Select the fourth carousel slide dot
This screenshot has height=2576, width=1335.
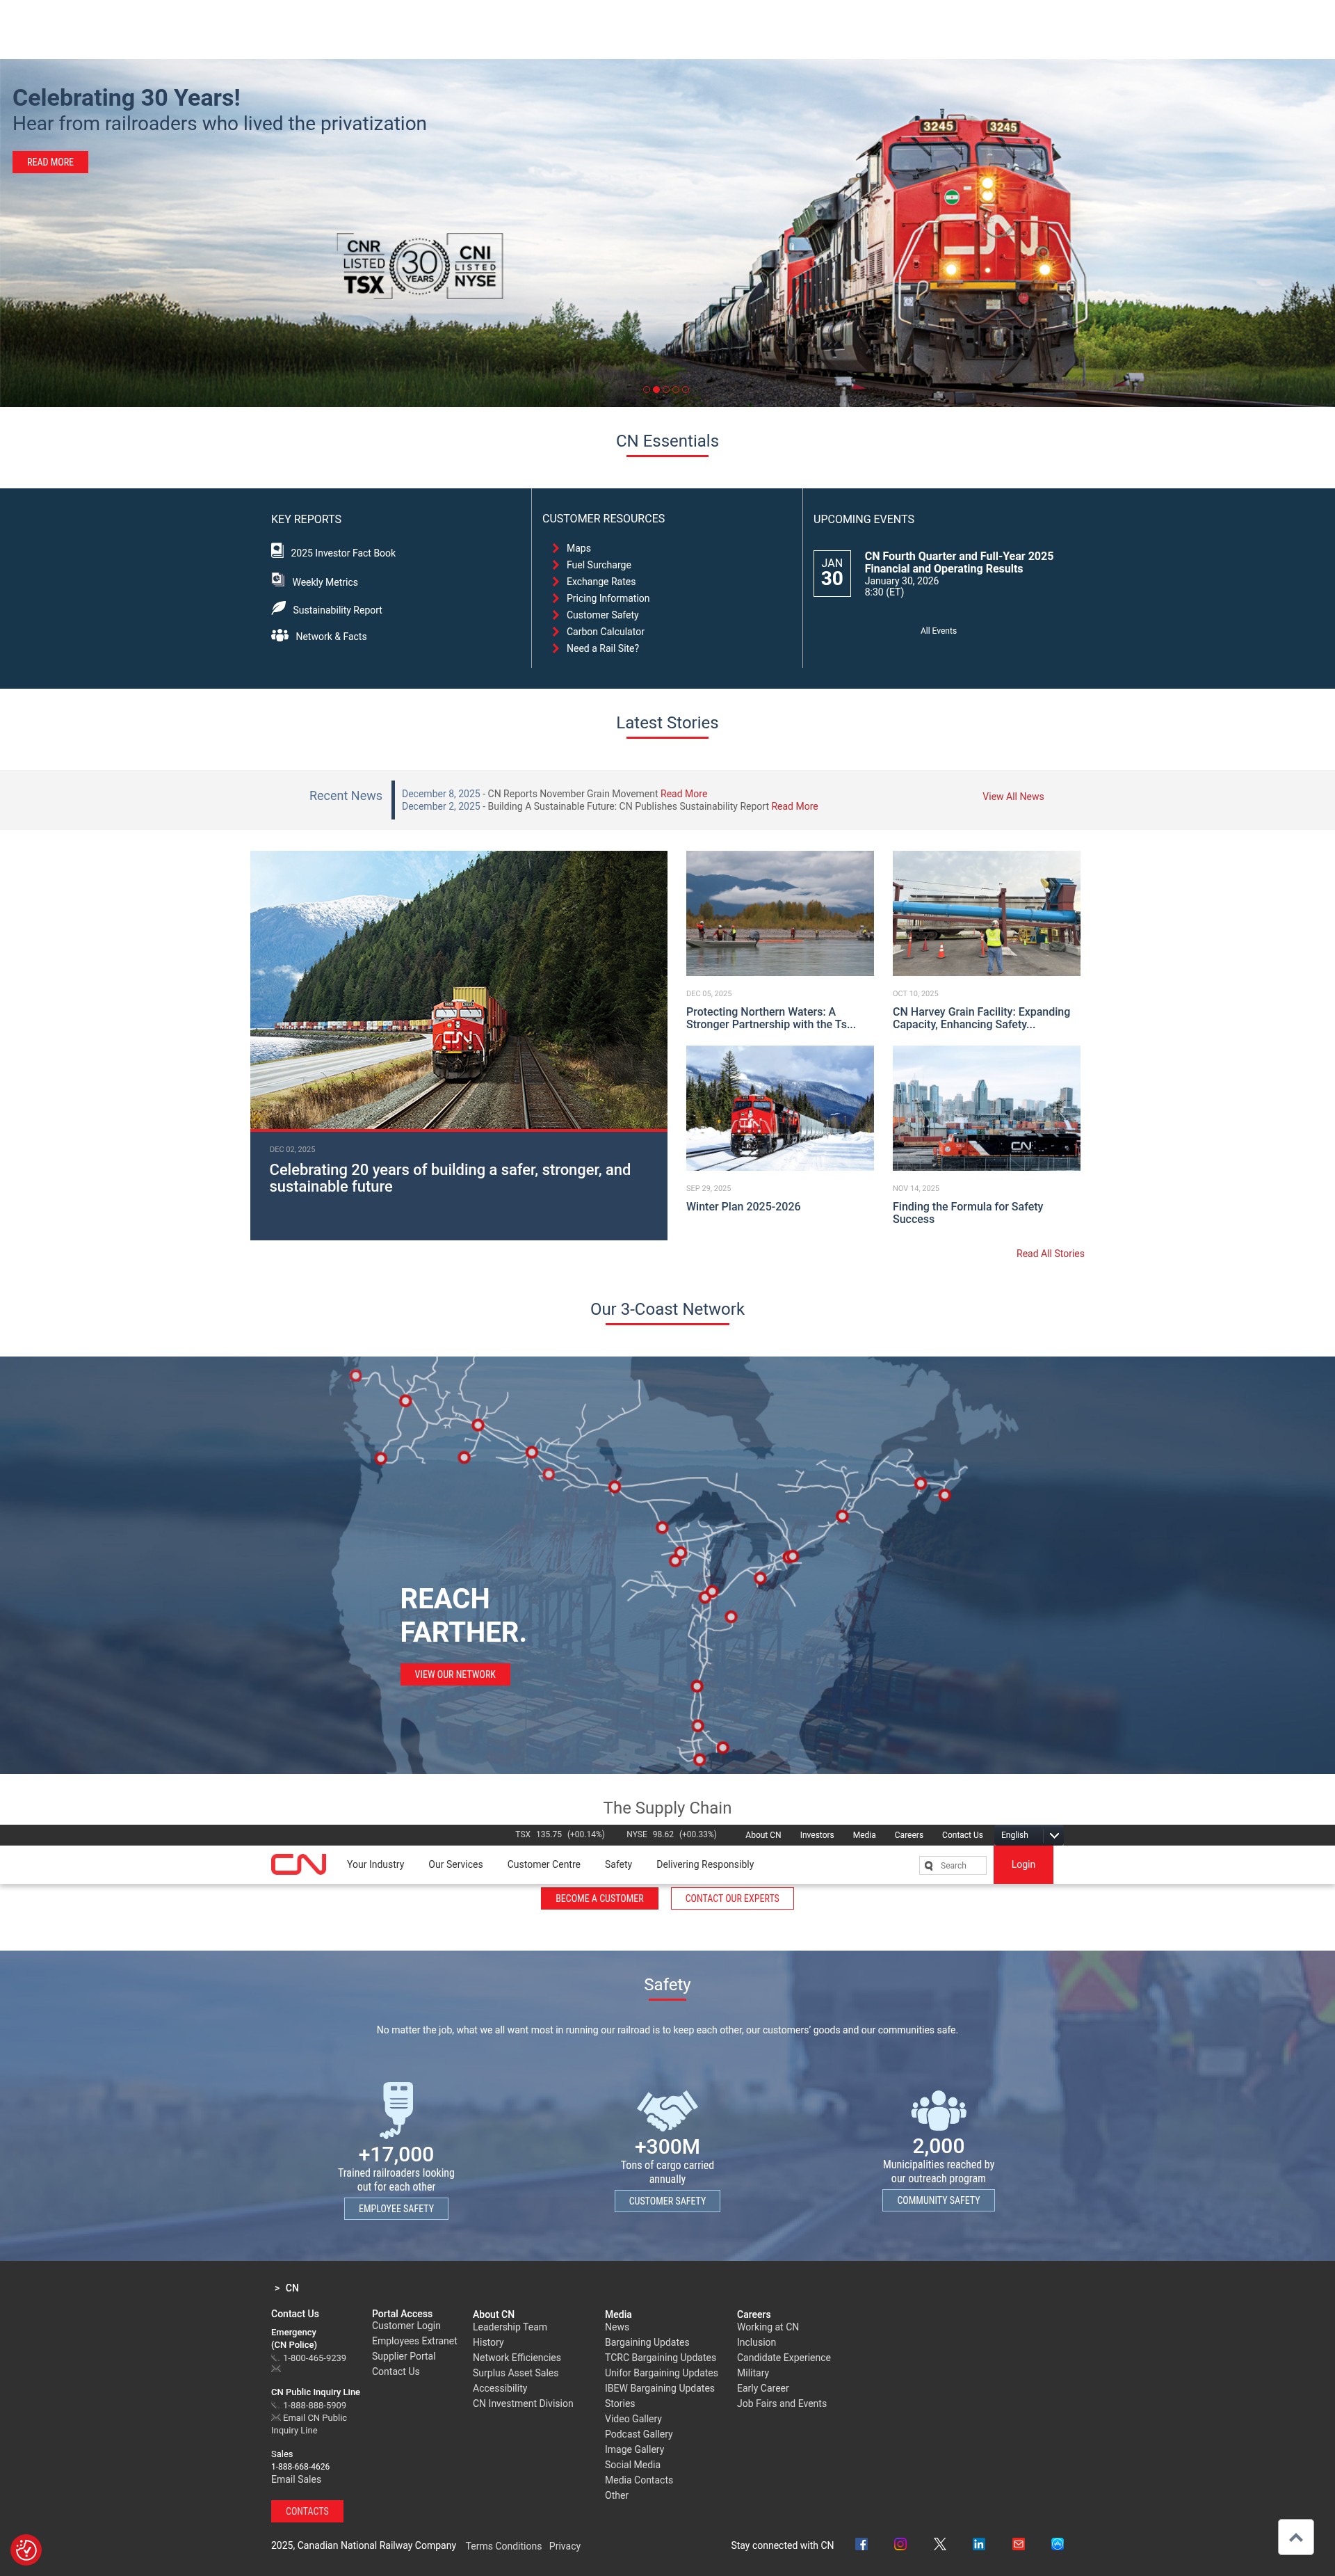(675, 390)
